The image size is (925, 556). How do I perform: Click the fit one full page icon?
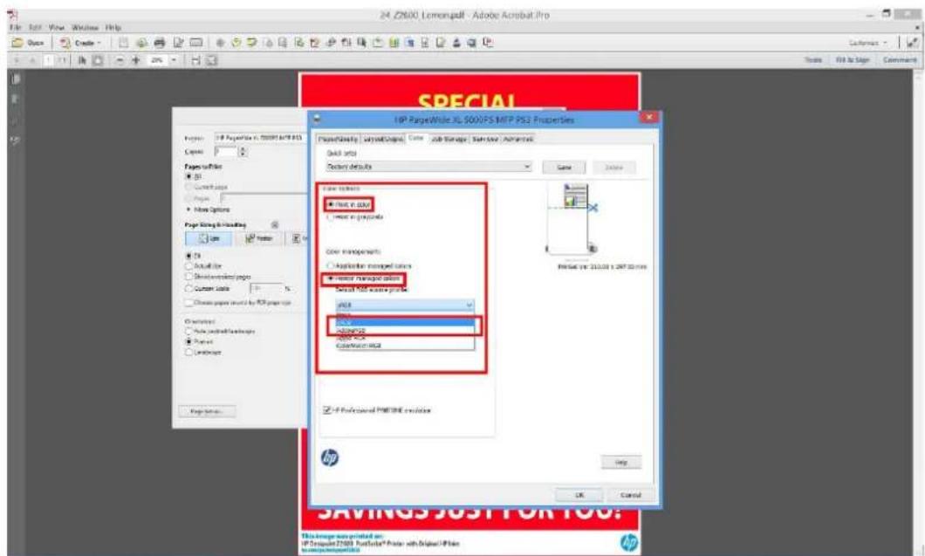(211, 60)
